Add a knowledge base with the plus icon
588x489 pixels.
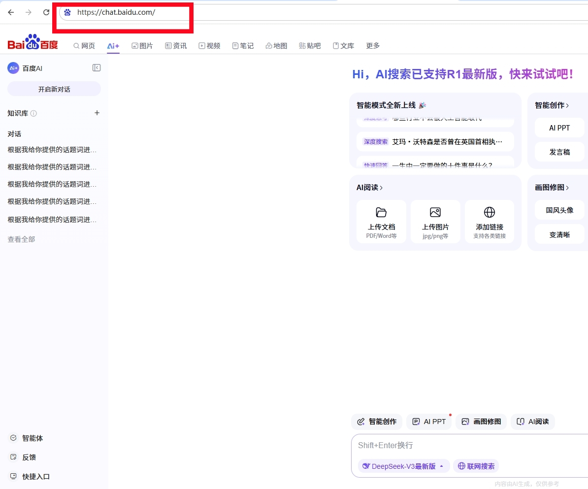97,113
